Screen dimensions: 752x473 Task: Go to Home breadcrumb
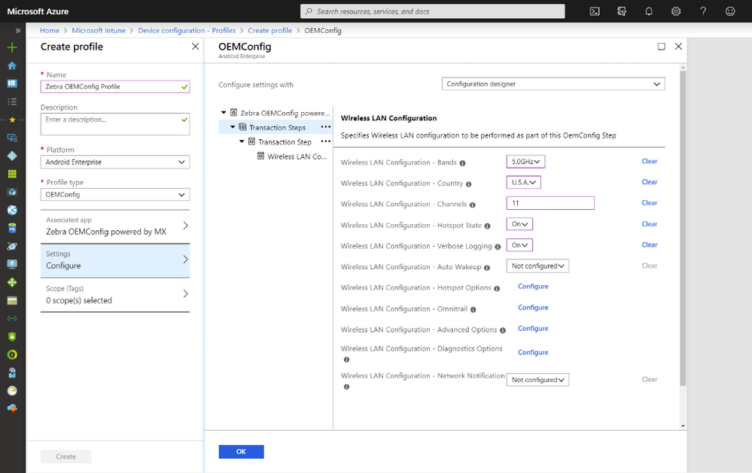[x=50, y=31]
